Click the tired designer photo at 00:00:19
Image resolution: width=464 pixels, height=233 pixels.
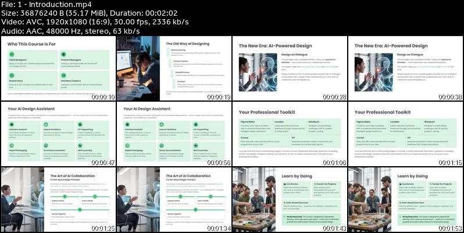click(138, 69)
